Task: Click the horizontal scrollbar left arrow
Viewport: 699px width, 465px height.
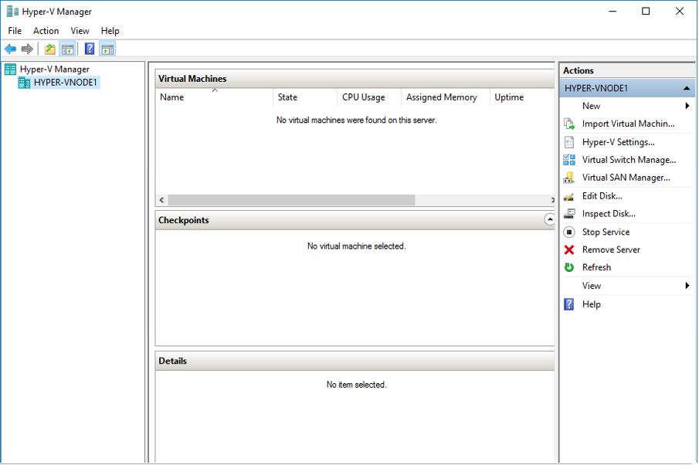Action: [162, 200]
